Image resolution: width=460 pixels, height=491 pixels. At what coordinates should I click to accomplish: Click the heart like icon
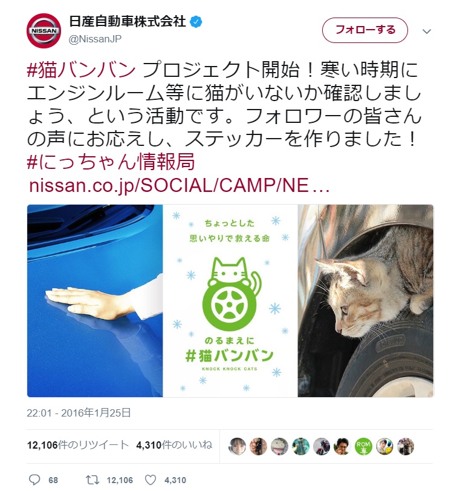coord(151,479)
